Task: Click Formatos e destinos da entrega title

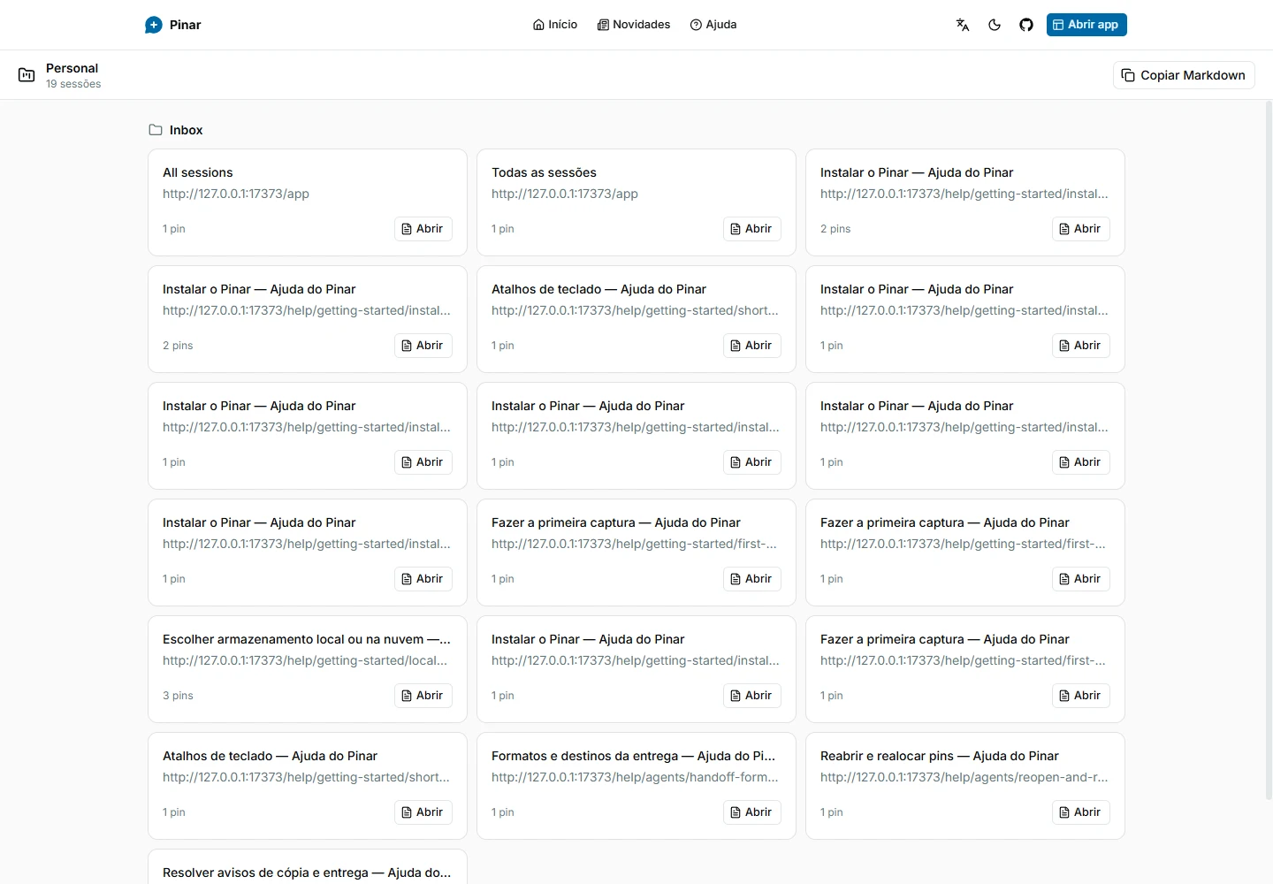Action: (x=633, y=756)
